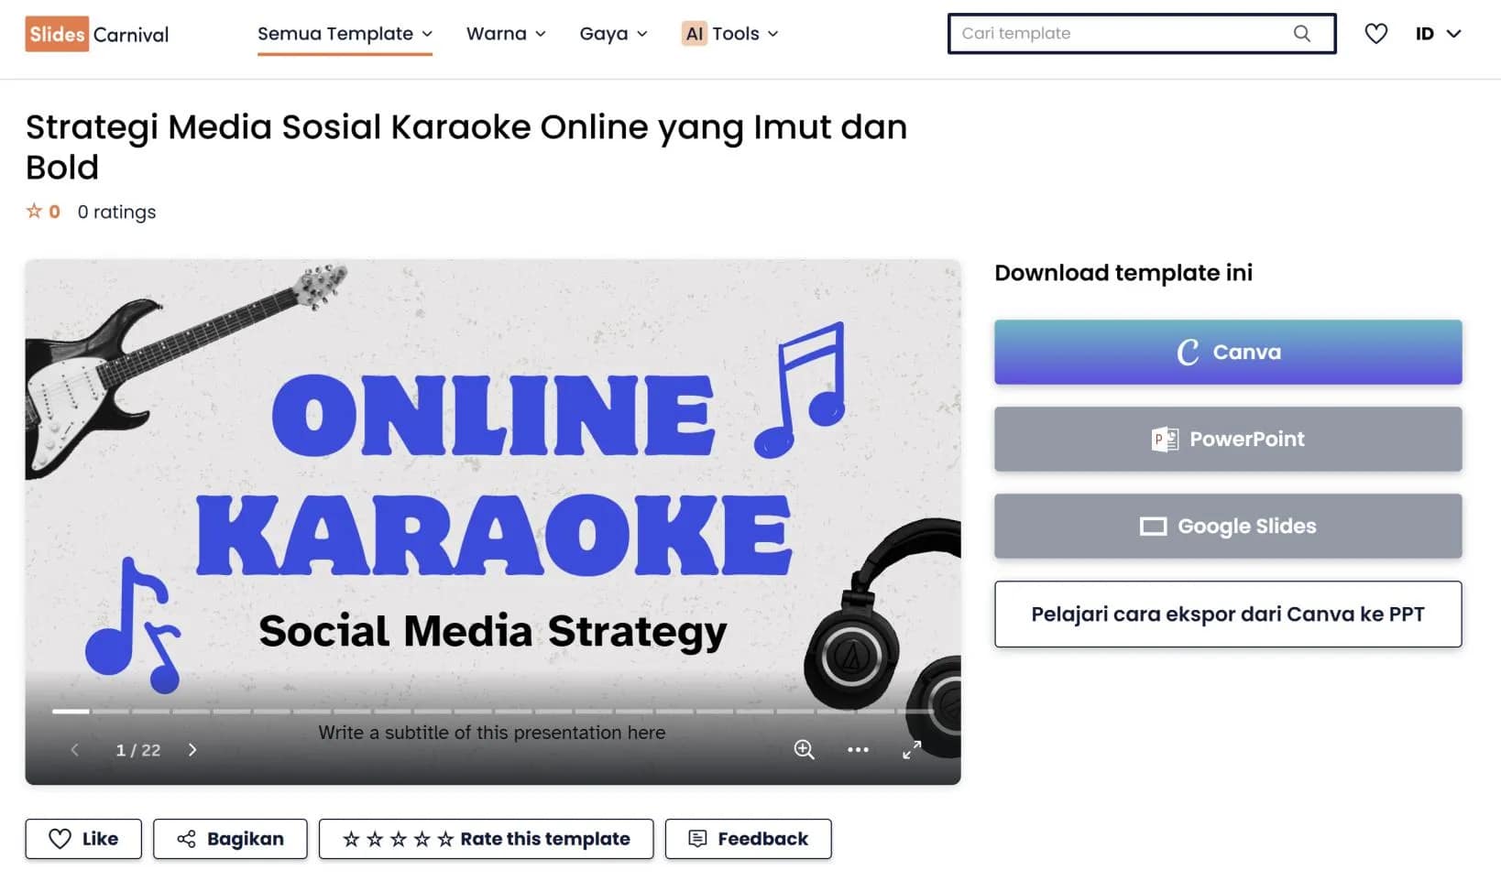Advance to the next slide with right arrow

pyautogui.click(x=192, y=749)
